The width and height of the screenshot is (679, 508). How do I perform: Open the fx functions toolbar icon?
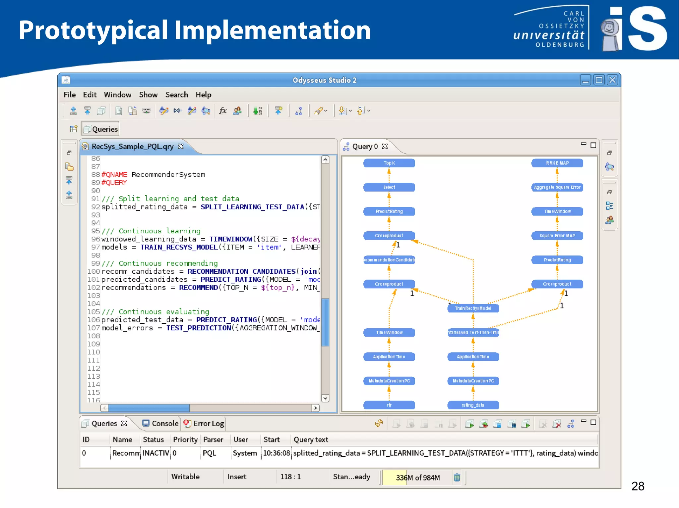click(223, 111)
